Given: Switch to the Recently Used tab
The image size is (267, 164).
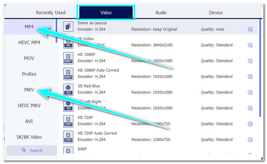Looking at the screenshot, I should tap(51, 12).
